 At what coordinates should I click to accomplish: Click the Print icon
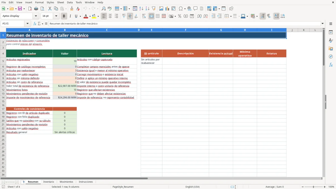pyautogui.click(x=36, y=9)
